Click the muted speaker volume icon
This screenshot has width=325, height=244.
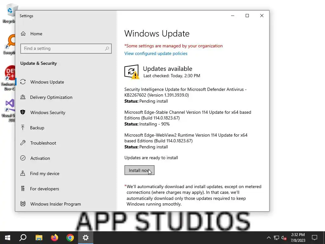[284, 238]
